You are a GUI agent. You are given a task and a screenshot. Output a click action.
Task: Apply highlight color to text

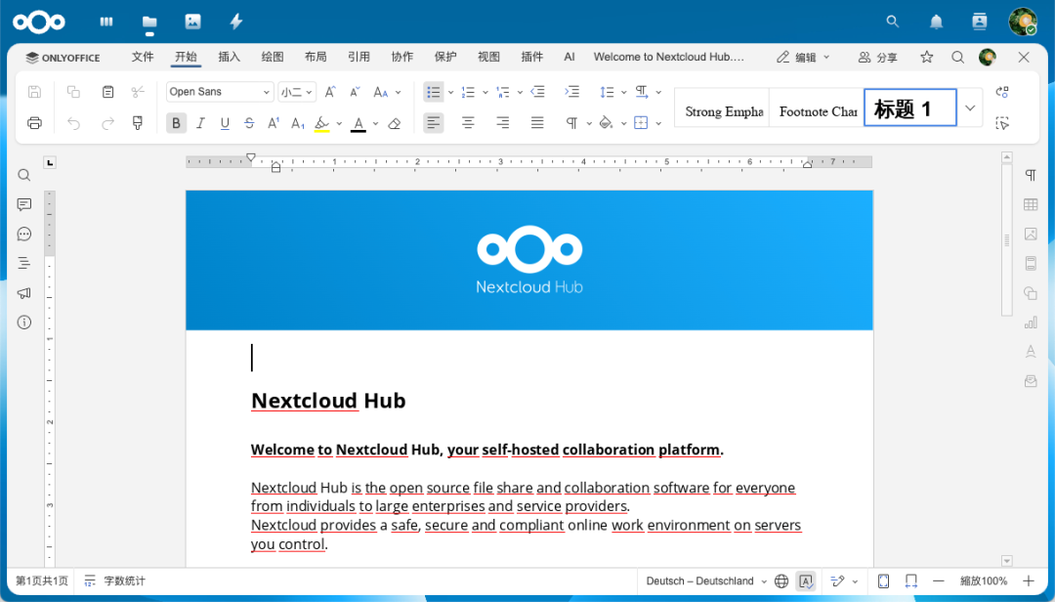pos(323,122)
